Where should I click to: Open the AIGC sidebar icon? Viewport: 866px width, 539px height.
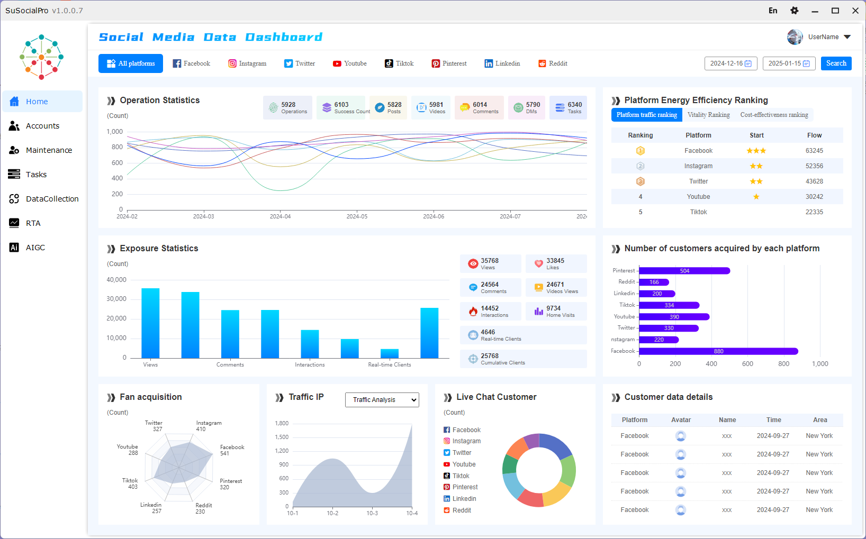(14, 248)
